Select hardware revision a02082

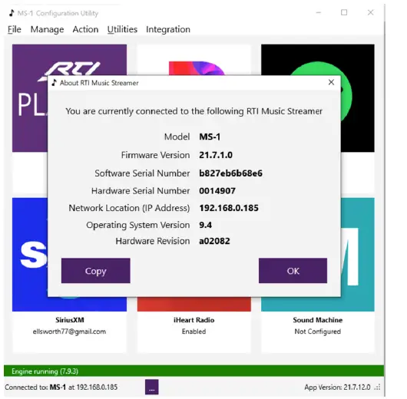point(214,241)
